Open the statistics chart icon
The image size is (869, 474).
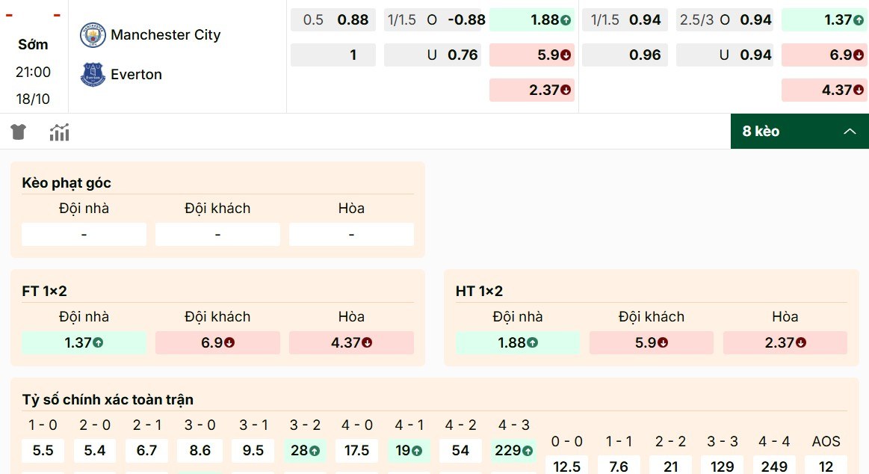click(x=58, y=131)
